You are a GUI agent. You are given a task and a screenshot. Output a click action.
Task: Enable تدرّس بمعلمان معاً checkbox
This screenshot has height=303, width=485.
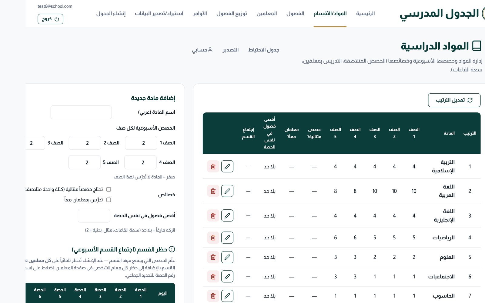(109, 200)
